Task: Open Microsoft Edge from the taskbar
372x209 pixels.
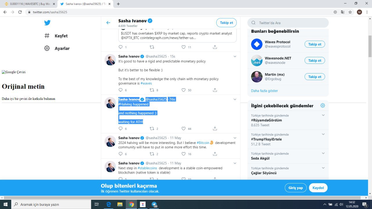Action: 109,204
